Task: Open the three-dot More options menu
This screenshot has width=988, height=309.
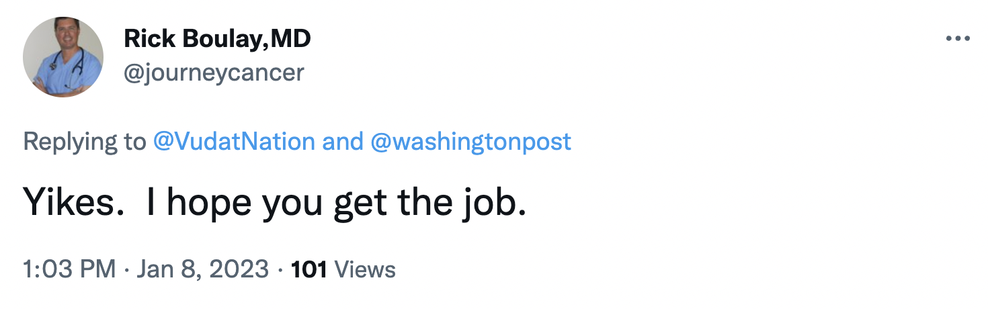Action: [958, 39]
